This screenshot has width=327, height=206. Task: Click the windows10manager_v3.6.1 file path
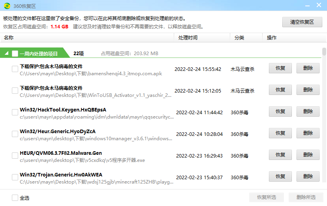96,139
